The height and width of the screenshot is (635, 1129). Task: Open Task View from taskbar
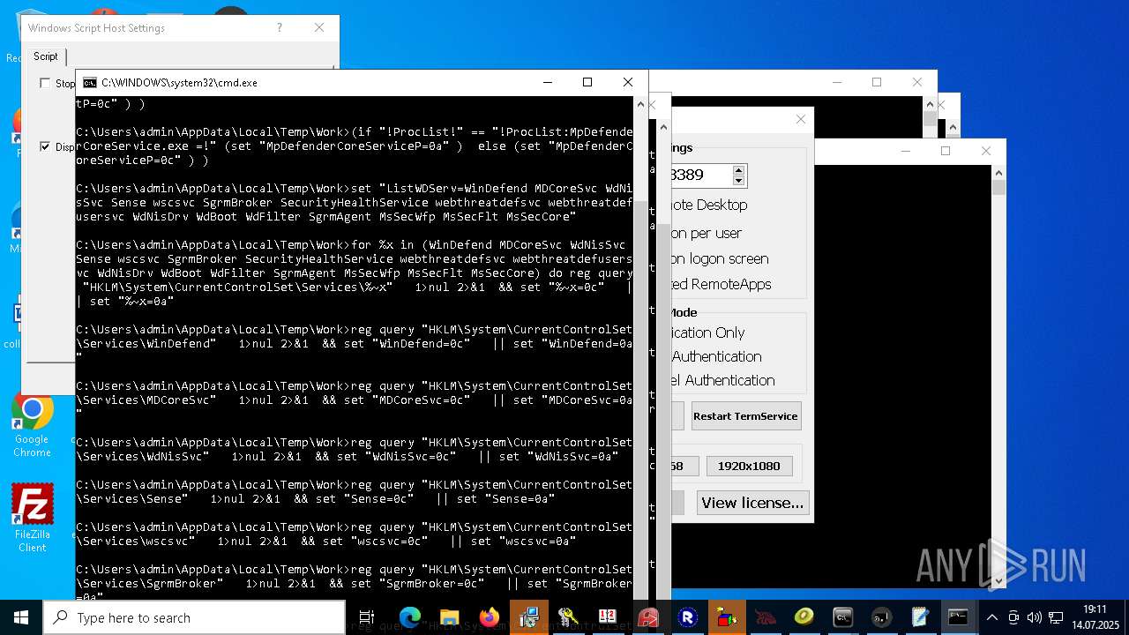click(367, 617)
